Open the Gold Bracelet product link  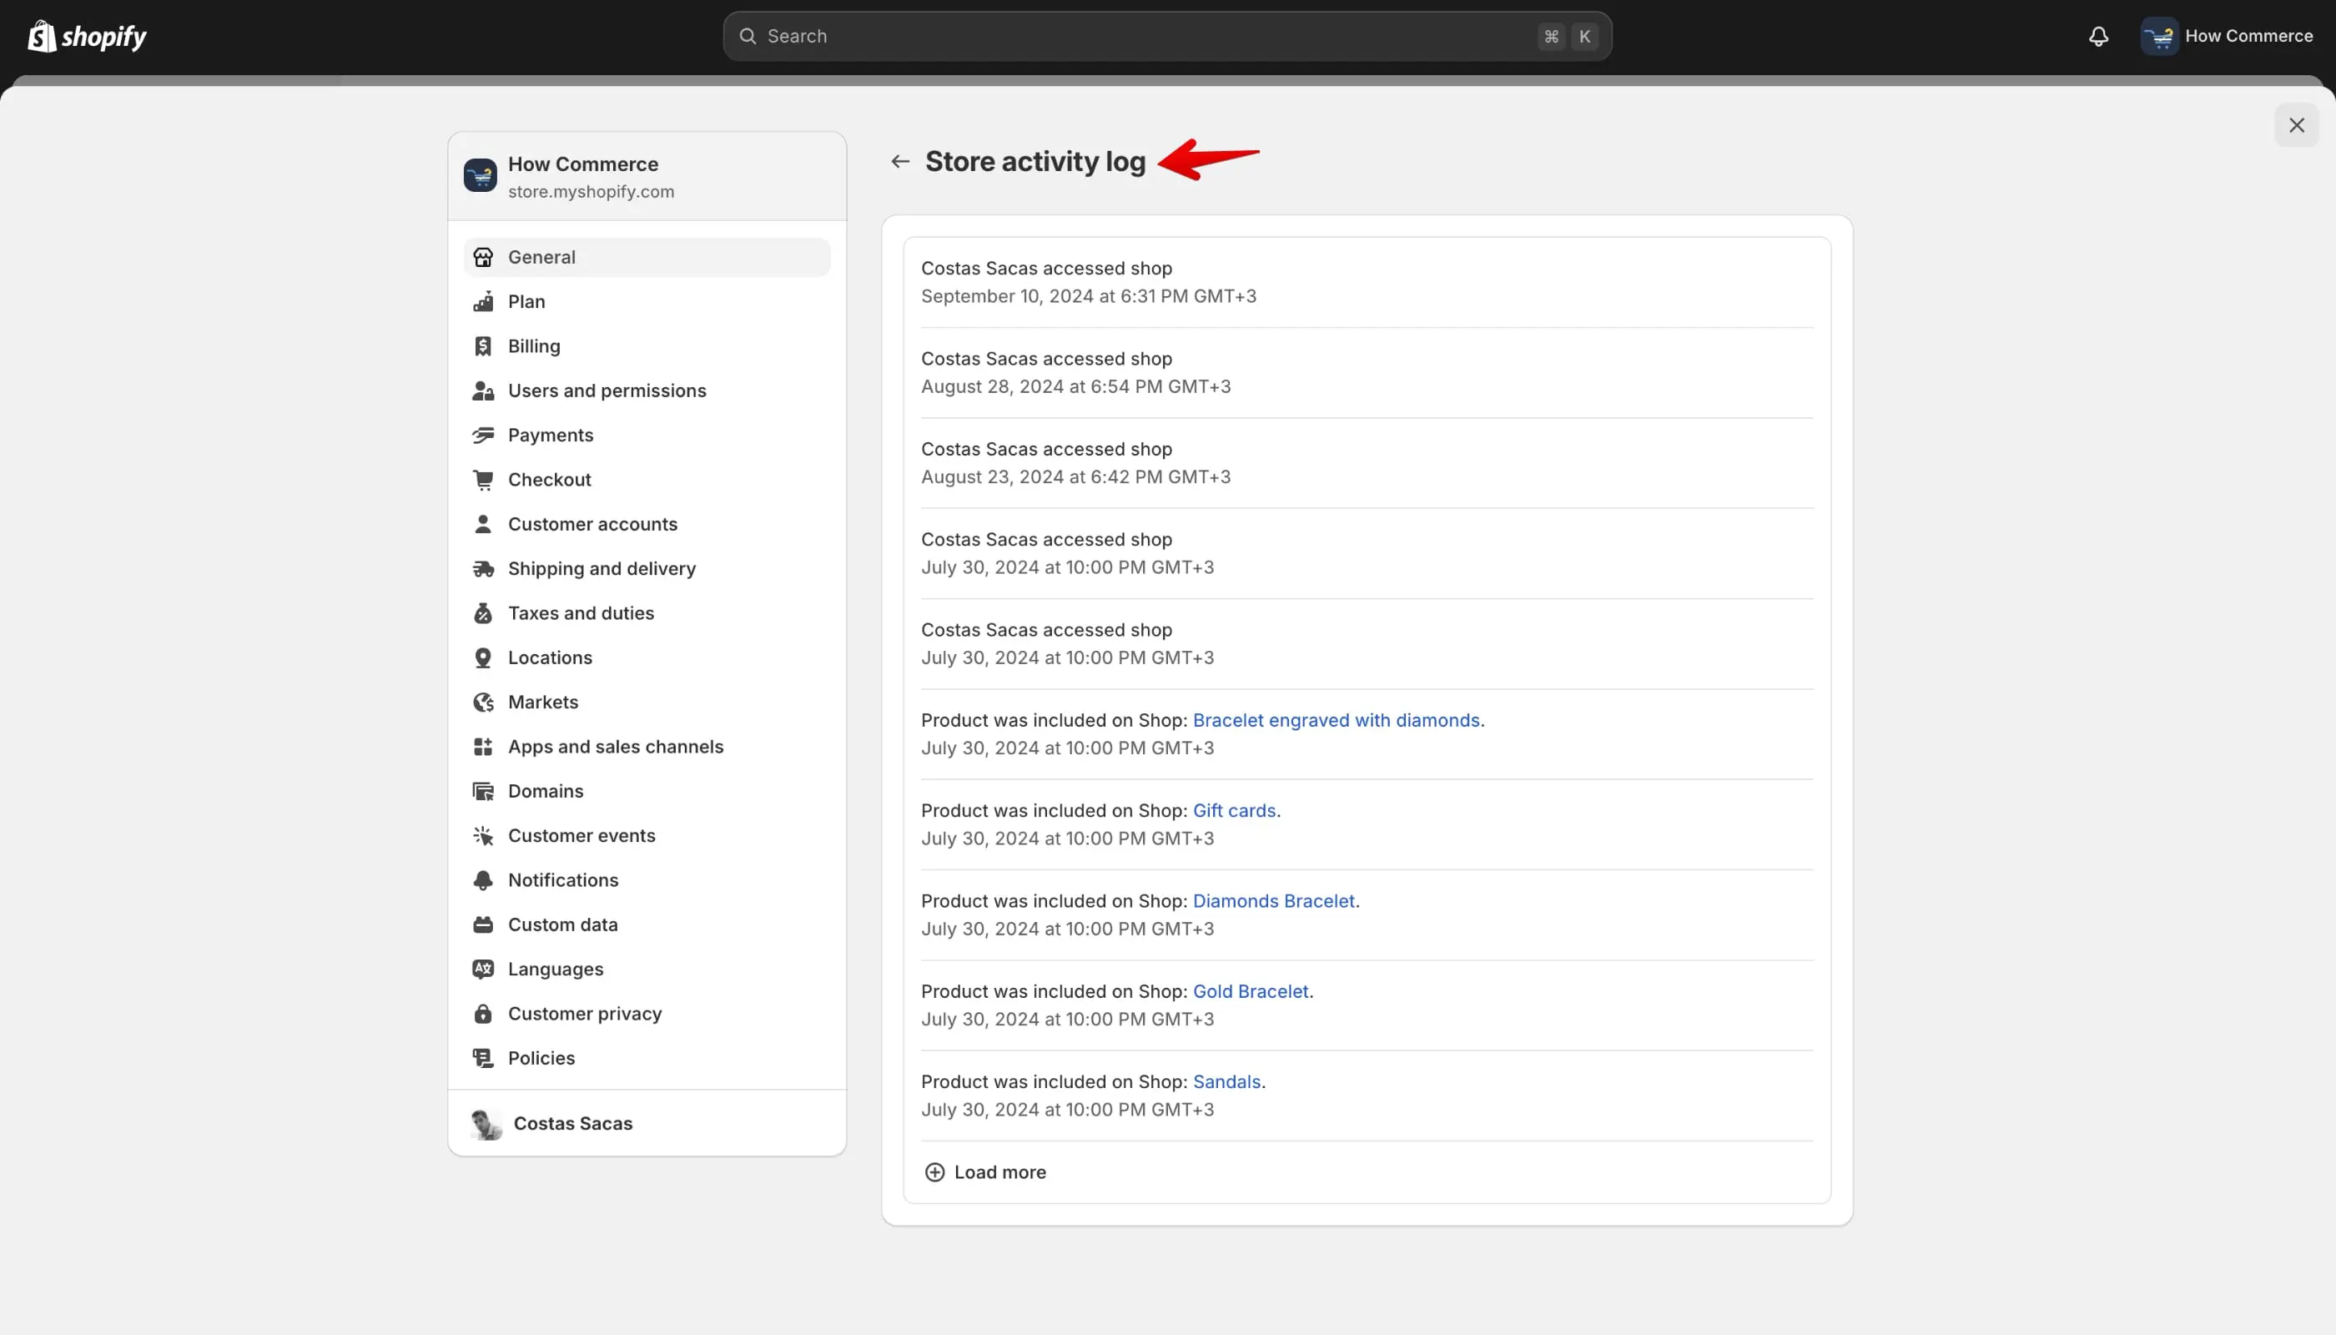(1251, 991)
